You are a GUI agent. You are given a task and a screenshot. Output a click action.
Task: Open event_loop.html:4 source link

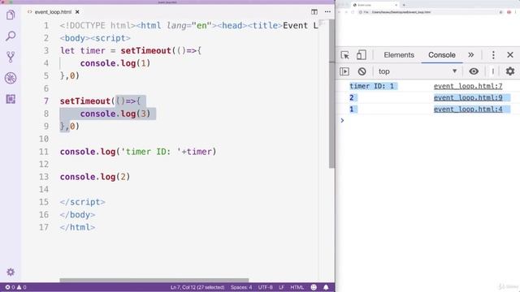coord(468,109)
